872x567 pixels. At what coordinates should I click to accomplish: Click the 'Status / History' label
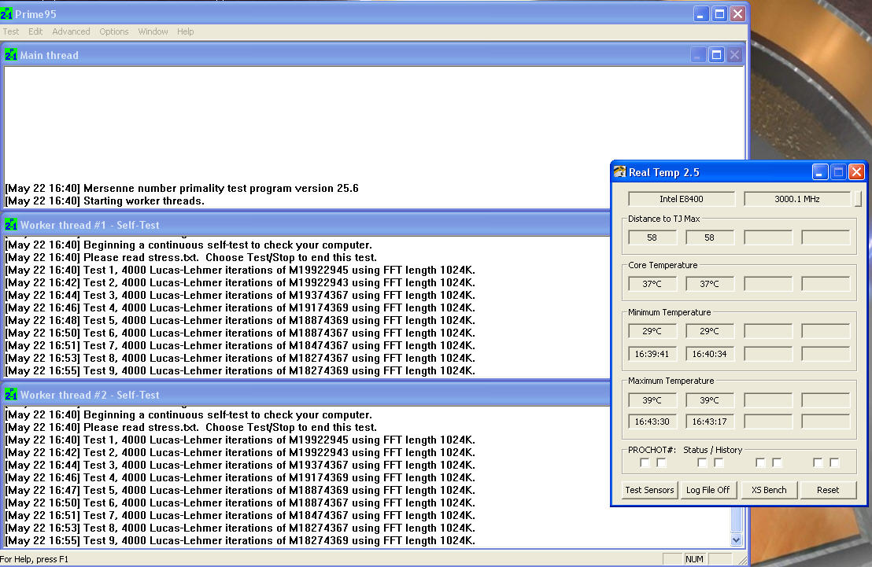pyautogui.click(x=713, y=450)
